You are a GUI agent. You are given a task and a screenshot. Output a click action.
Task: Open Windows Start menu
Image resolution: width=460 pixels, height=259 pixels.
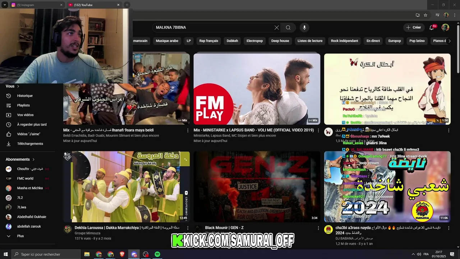click(6, 254)
